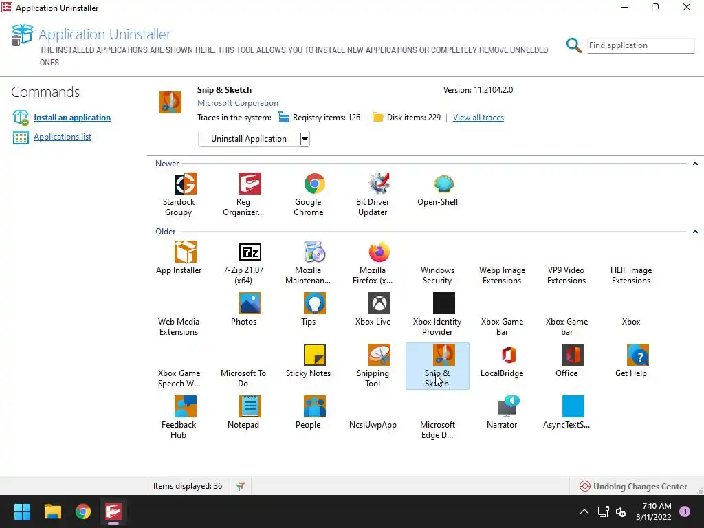Open the taskbar clock and date

coord(653,511)
